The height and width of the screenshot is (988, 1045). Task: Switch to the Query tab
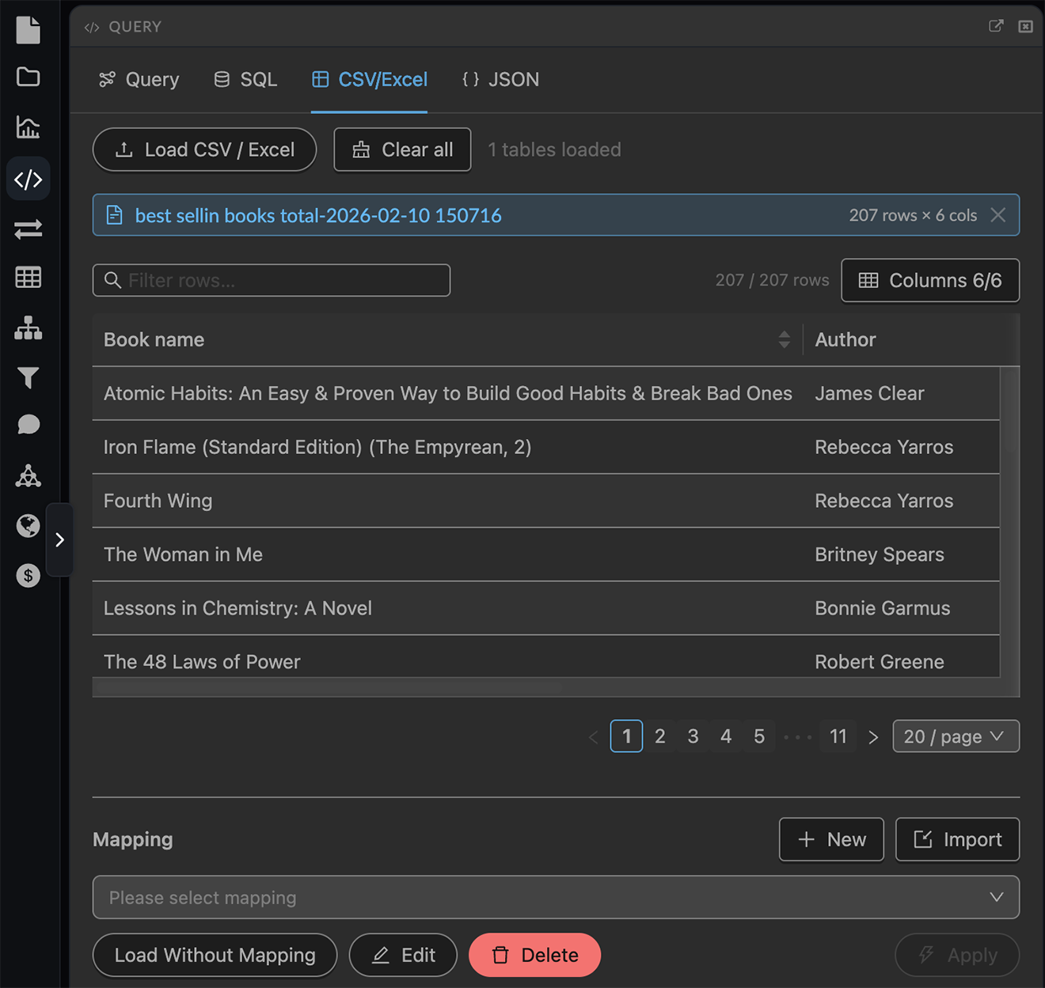click(x=139, y=79)
